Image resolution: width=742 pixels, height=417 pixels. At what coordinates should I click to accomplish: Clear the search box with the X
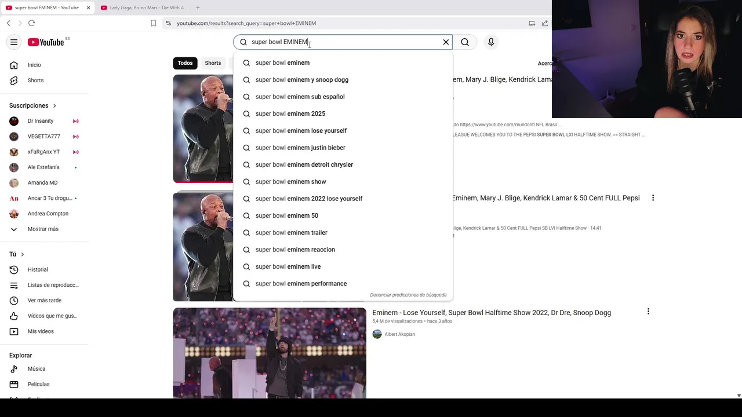pyautogui.click(x=446, y=42)
